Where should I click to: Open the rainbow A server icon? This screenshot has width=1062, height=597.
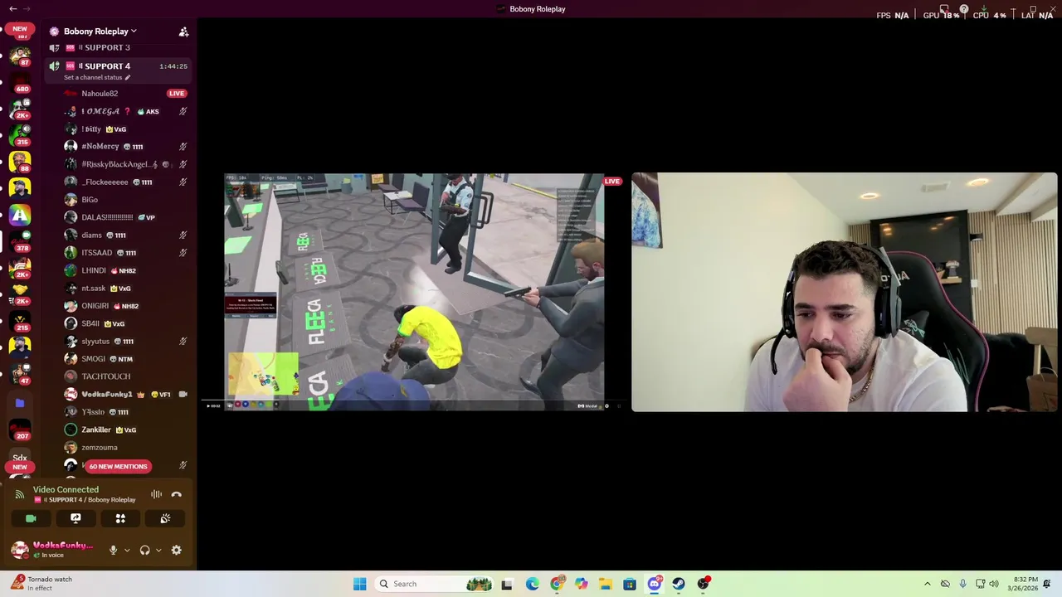pos(20,216)
